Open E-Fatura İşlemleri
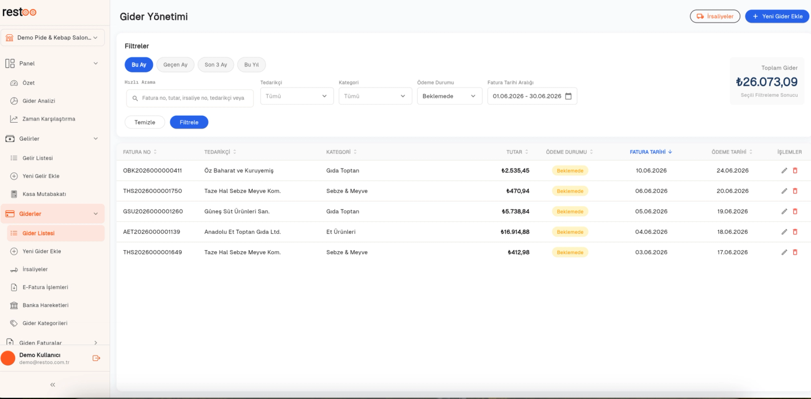This screenshot has width=811, height=399. tap(45, 287)
